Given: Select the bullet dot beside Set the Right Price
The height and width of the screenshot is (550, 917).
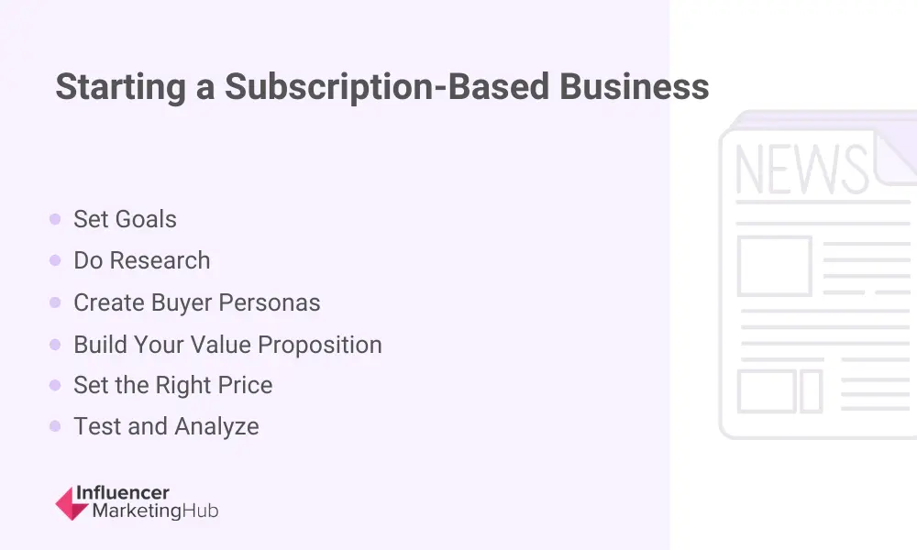Looking at the screenshot, I should tap(55, 385).
